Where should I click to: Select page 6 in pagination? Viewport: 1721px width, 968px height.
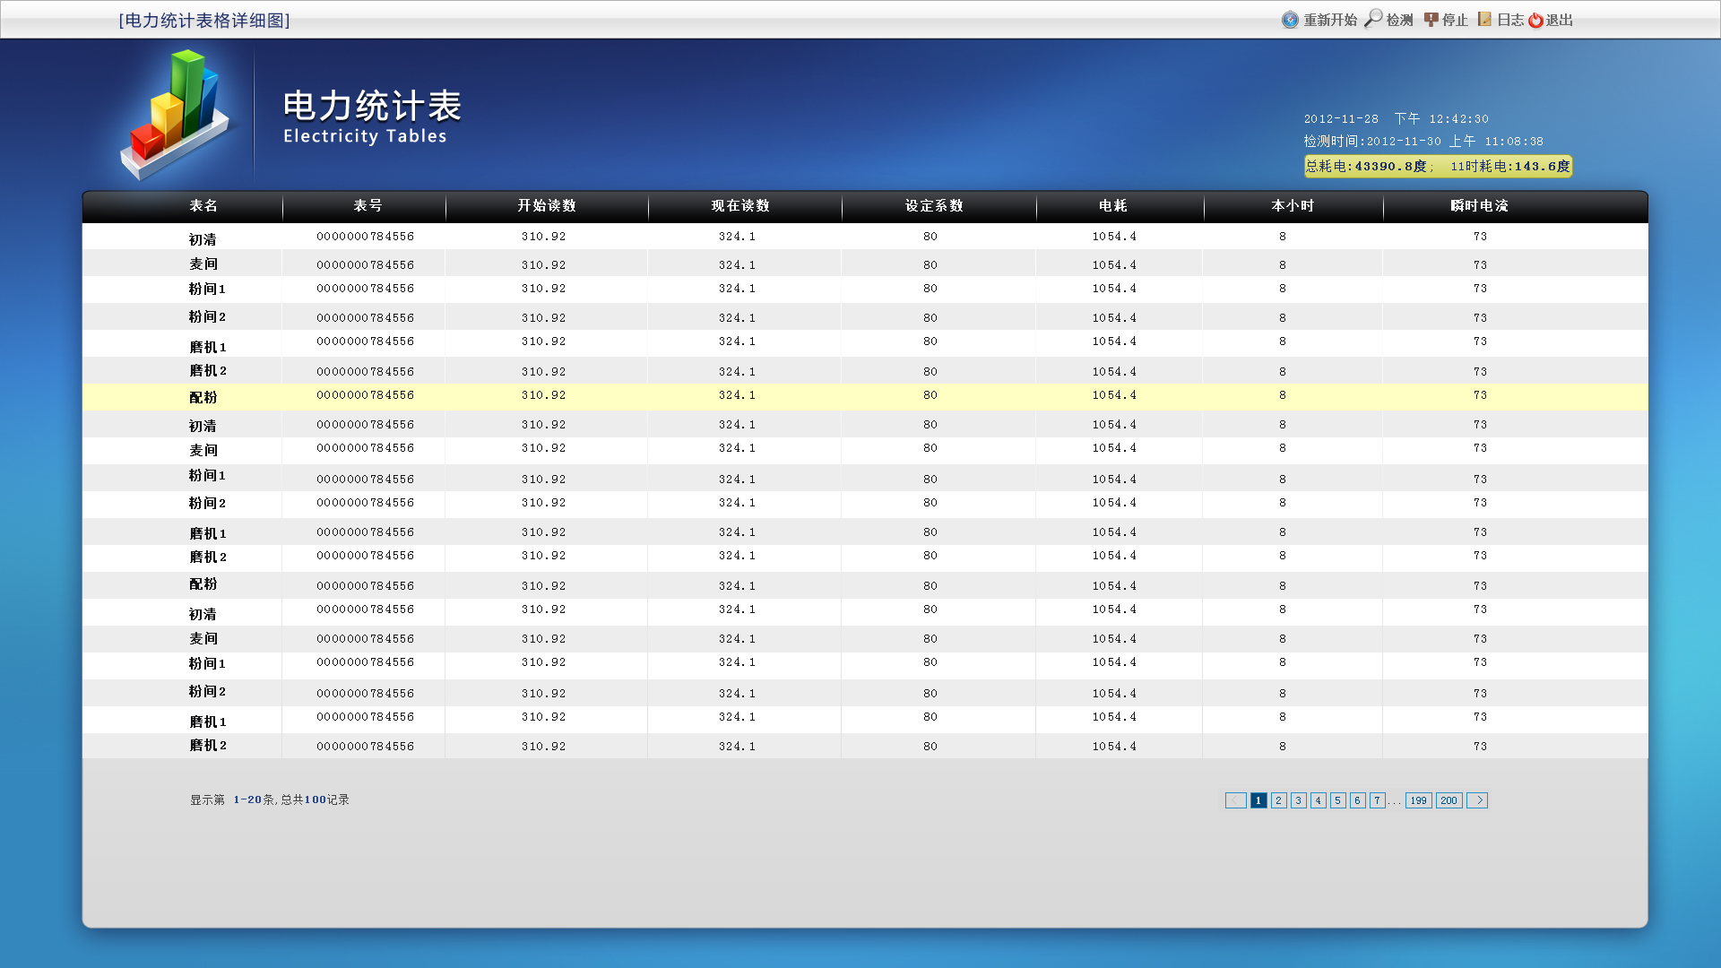[1358, 800]
